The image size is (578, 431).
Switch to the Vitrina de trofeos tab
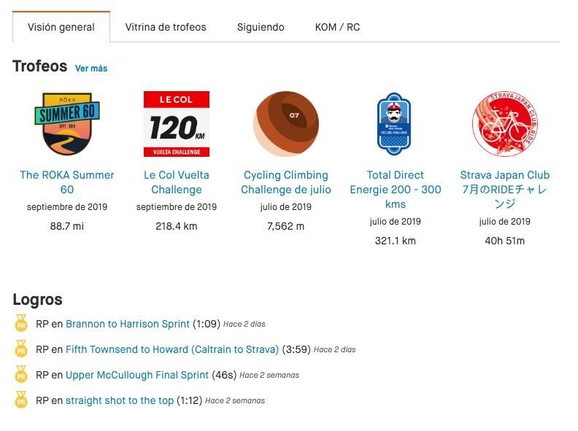pos(166,27)
